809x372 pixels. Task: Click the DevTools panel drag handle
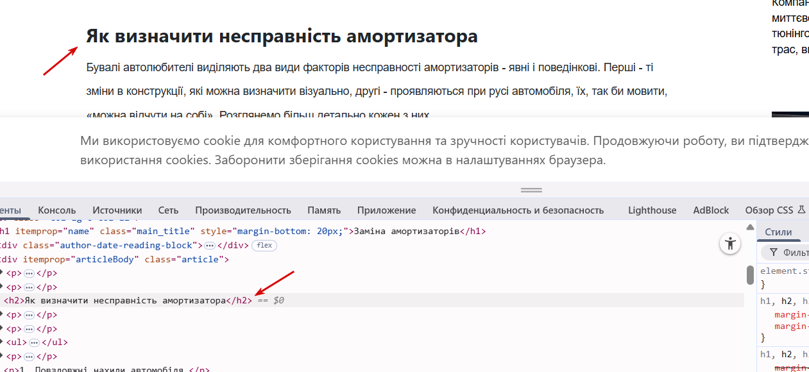[531, 190]
